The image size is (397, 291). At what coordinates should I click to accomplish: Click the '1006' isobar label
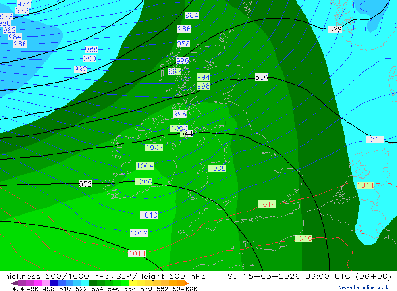point(144,181)
